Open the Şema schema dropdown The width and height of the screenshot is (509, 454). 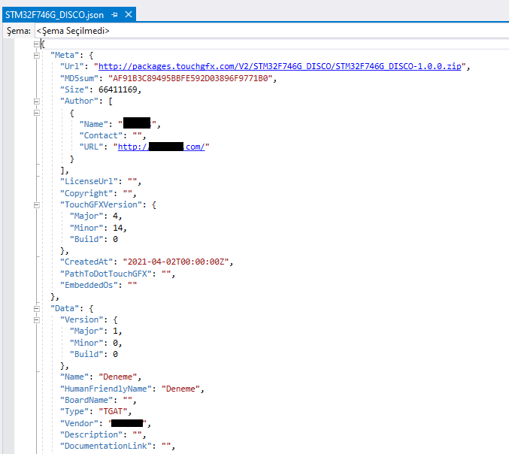coord(271,31)
